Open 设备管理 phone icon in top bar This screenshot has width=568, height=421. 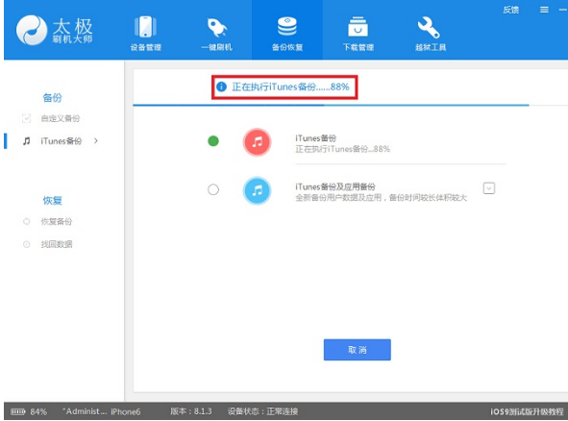tap(145, 27)
